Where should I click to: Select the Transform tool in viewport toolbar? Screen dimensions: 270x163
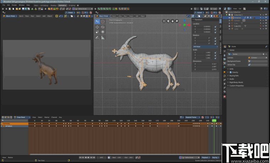point(103,32)
